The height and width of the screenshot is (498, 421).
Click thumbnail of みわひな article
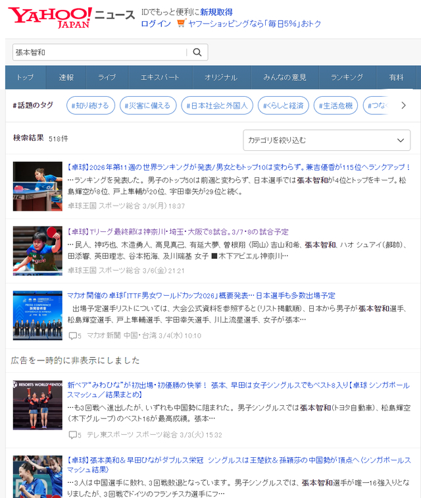(37, 405)
